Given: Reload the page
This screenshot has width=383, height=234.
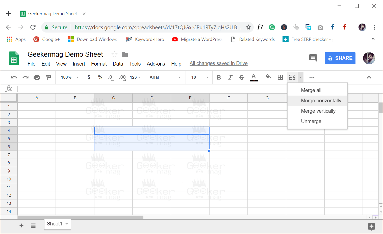Looking at the screenshot, I should click(33, 27).
